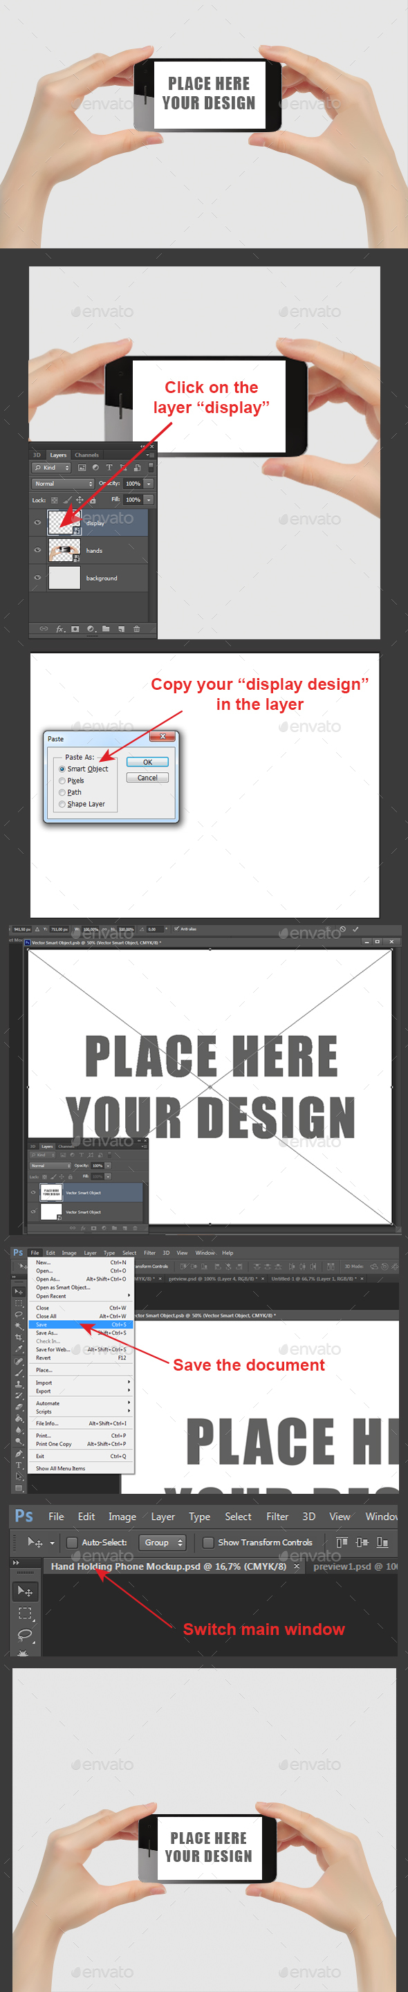Hide the hands layer with its eye icon

pos(37,550)
